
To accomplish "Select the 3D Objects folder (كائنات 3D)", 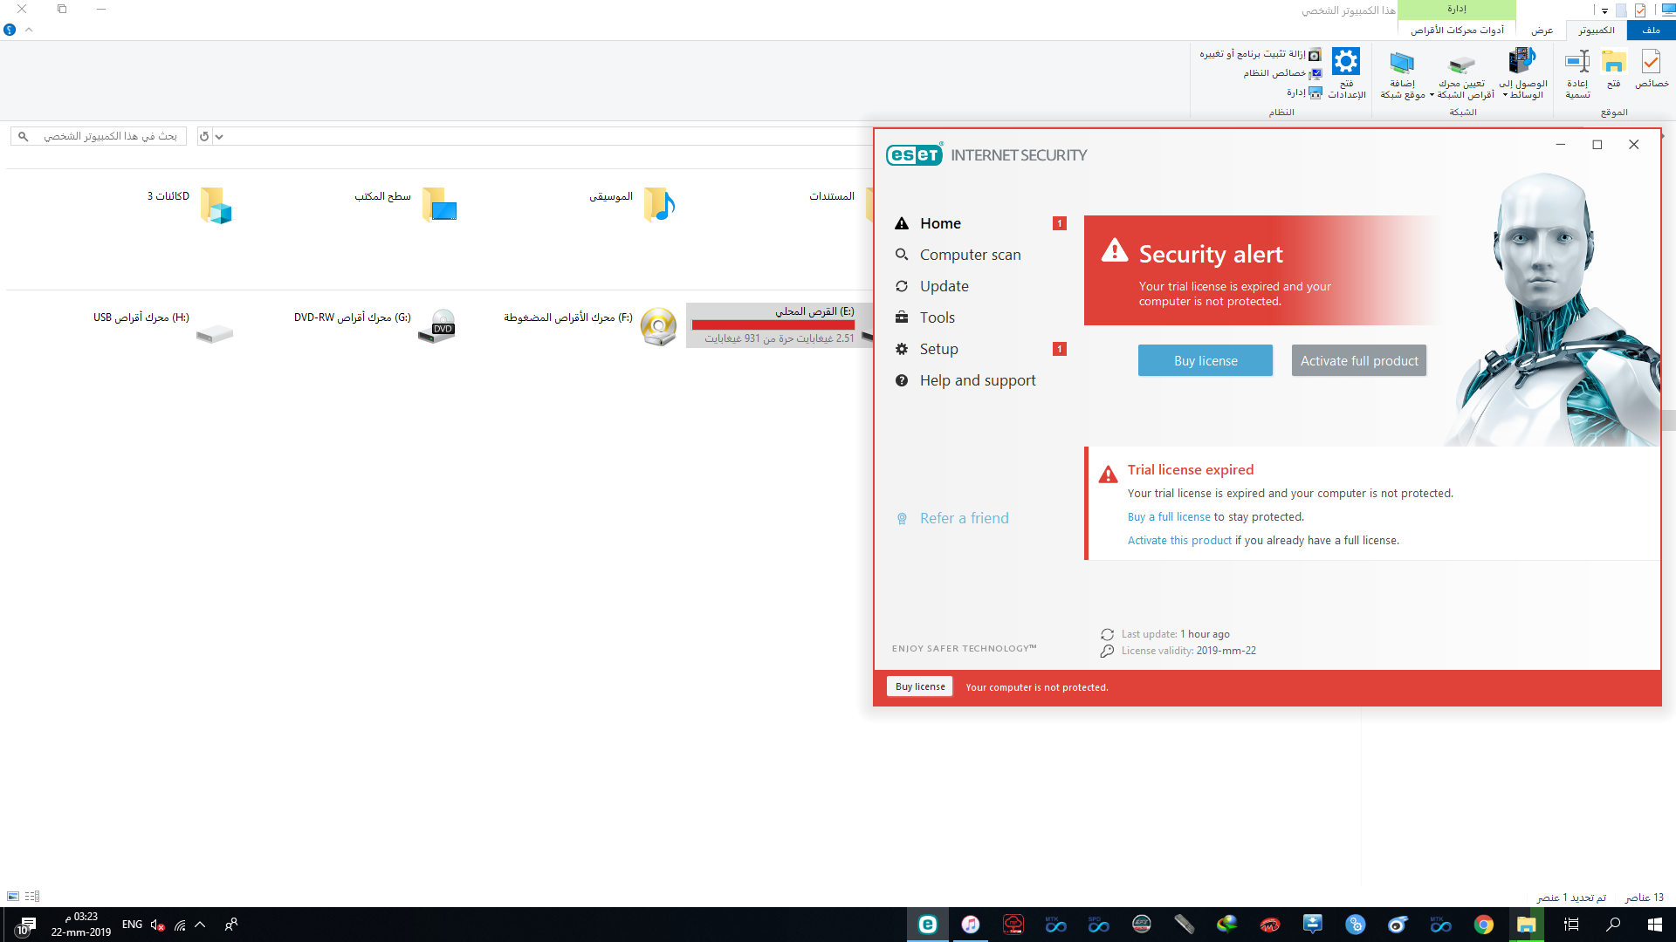I will click(189, 206).
